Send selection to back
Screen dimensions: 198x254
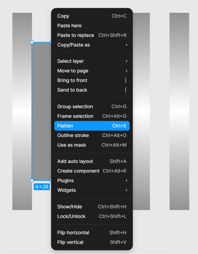pos(72,90)
